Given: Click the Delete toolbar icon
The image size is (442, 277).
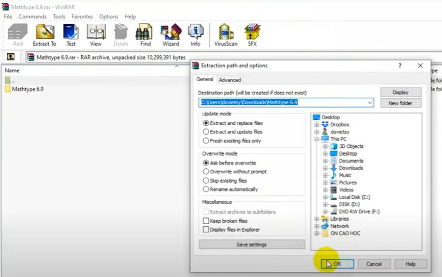Looking at the screenshot, I should pyautogui.click(x=121, y=35).
